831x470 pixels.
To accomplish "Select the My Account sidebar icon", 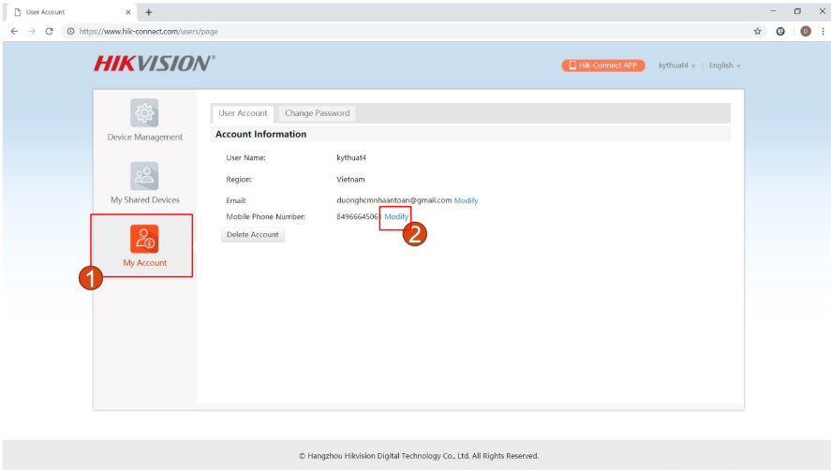I will click(144, 239).
